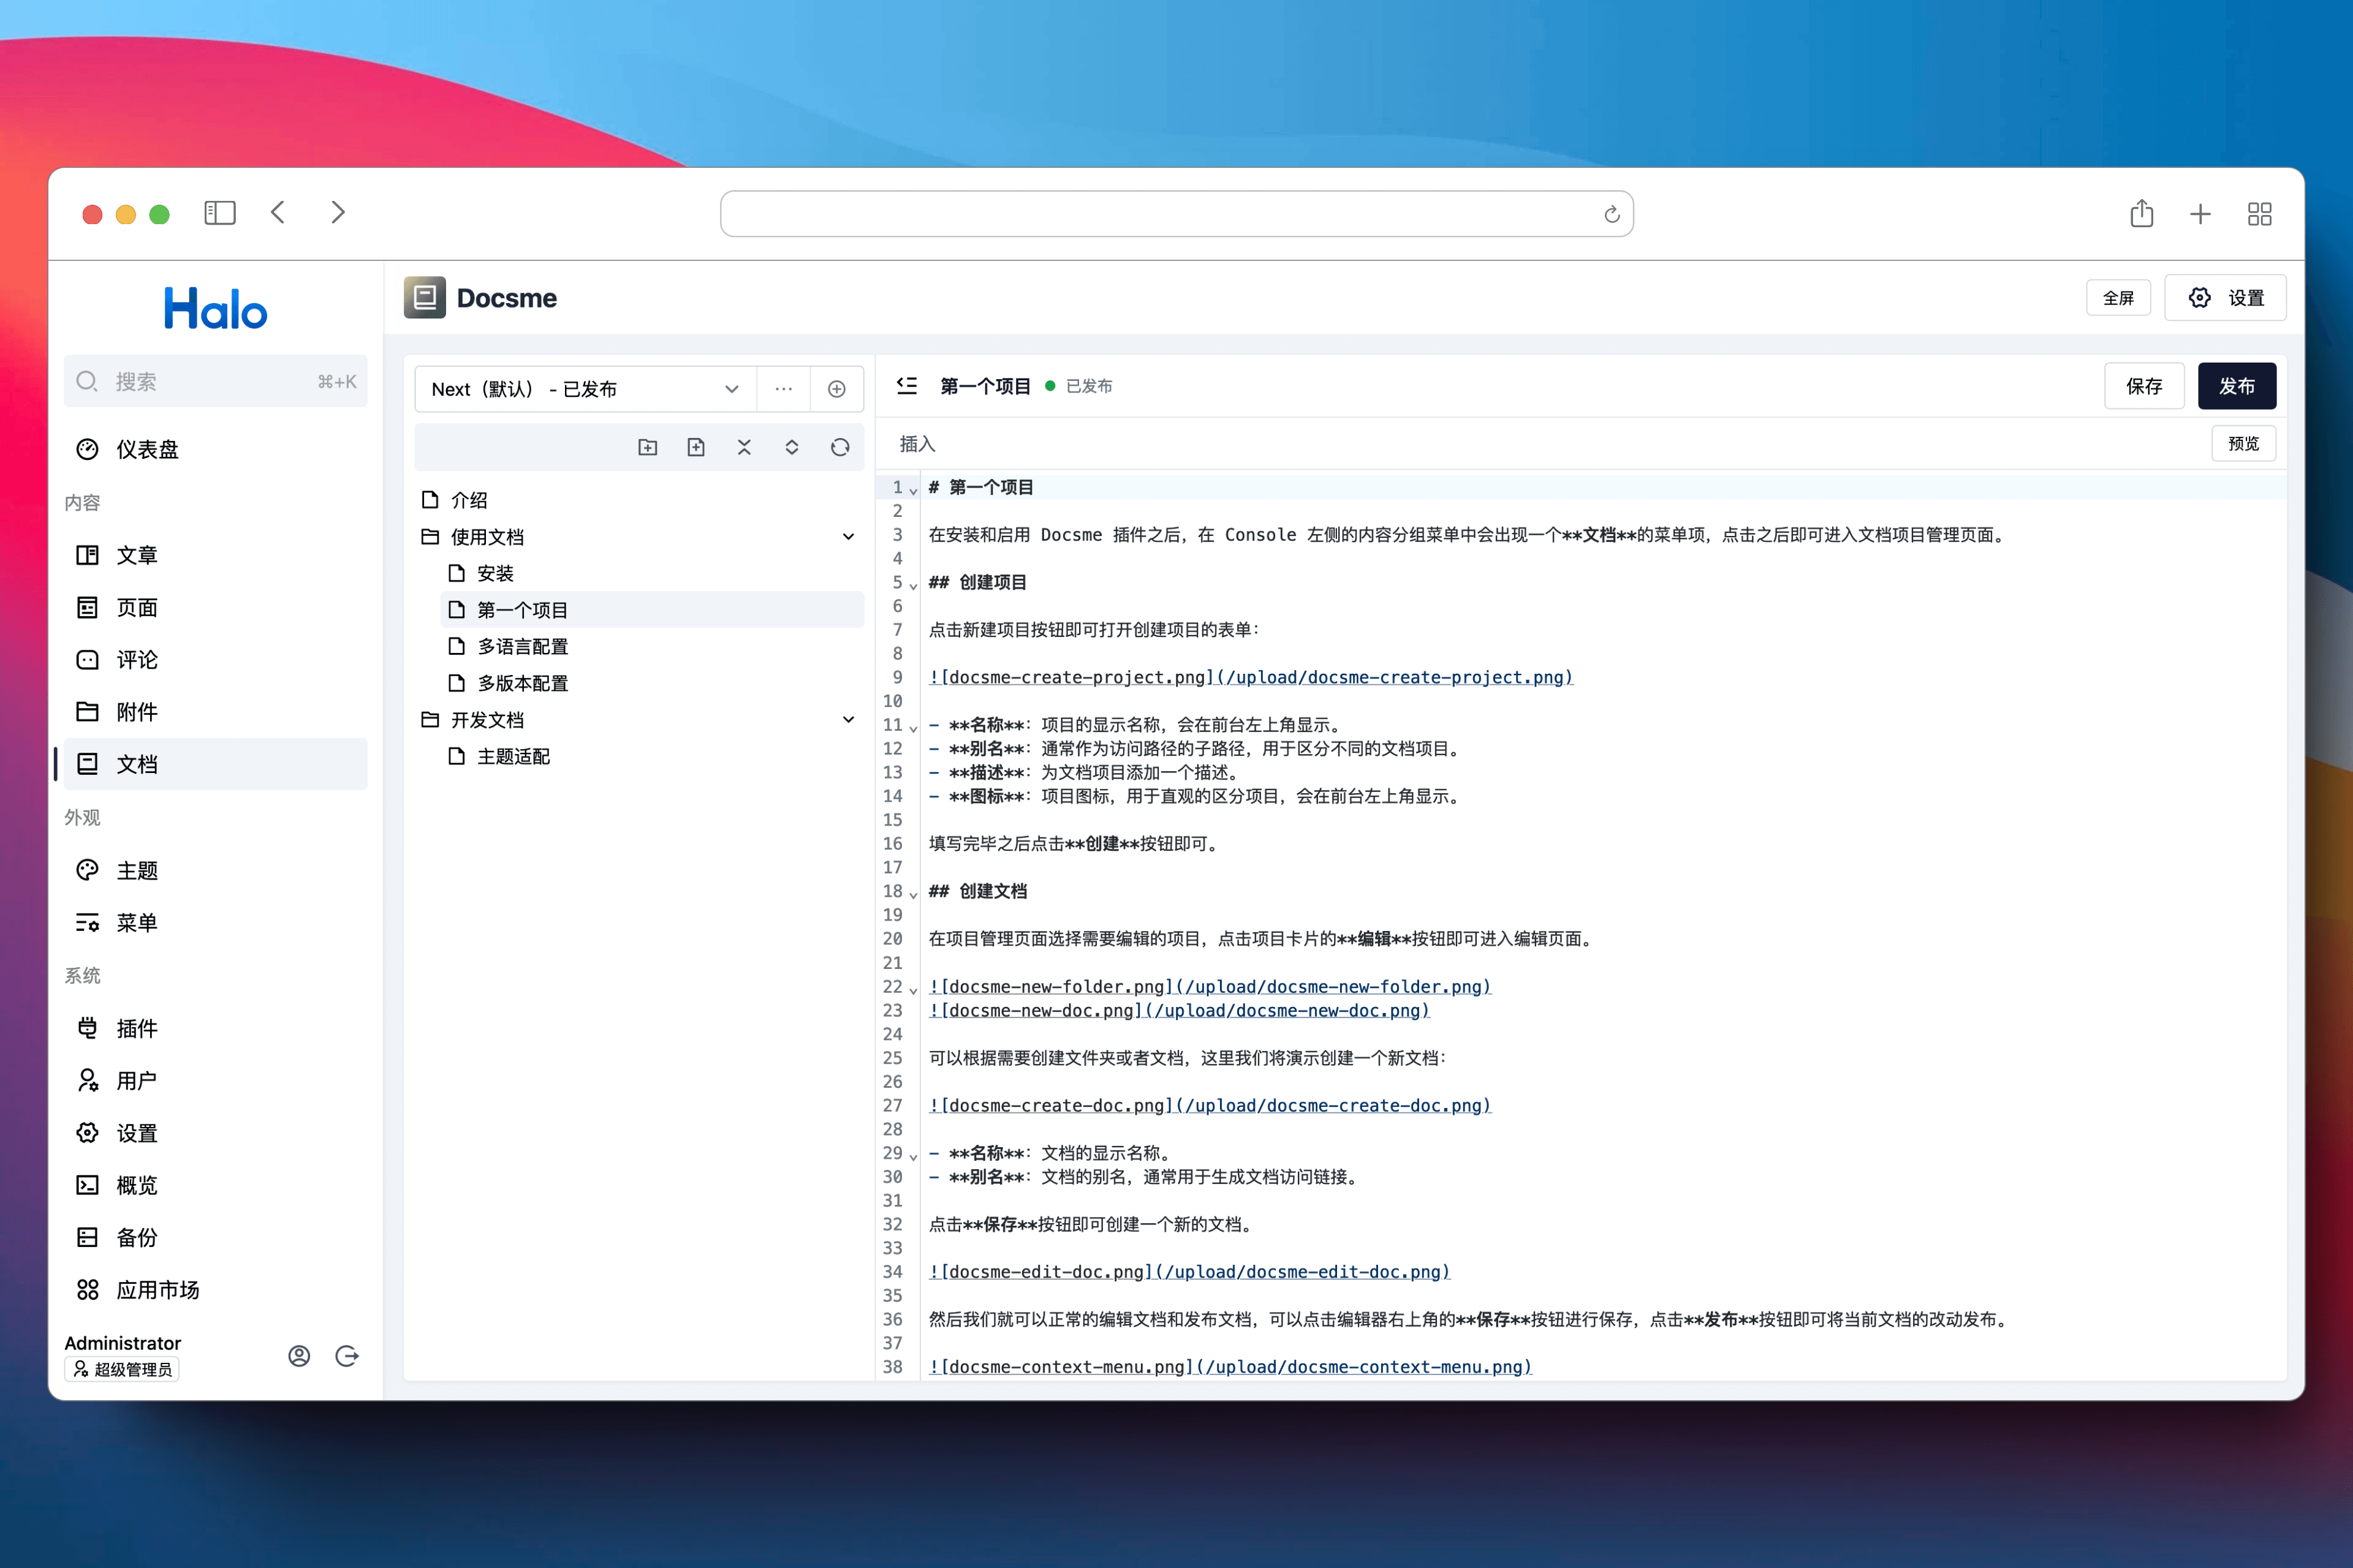Select 第一个项目 document in tree
Screen dimensions: 2353x1568
(x=651, y=610)
